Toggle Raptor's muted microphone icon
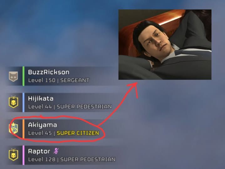Screen dimensions: 225x169 56,151
